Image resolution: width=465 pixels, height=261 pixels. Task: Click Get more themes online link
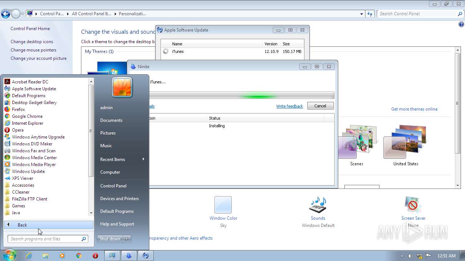click(x=414, y=109)
